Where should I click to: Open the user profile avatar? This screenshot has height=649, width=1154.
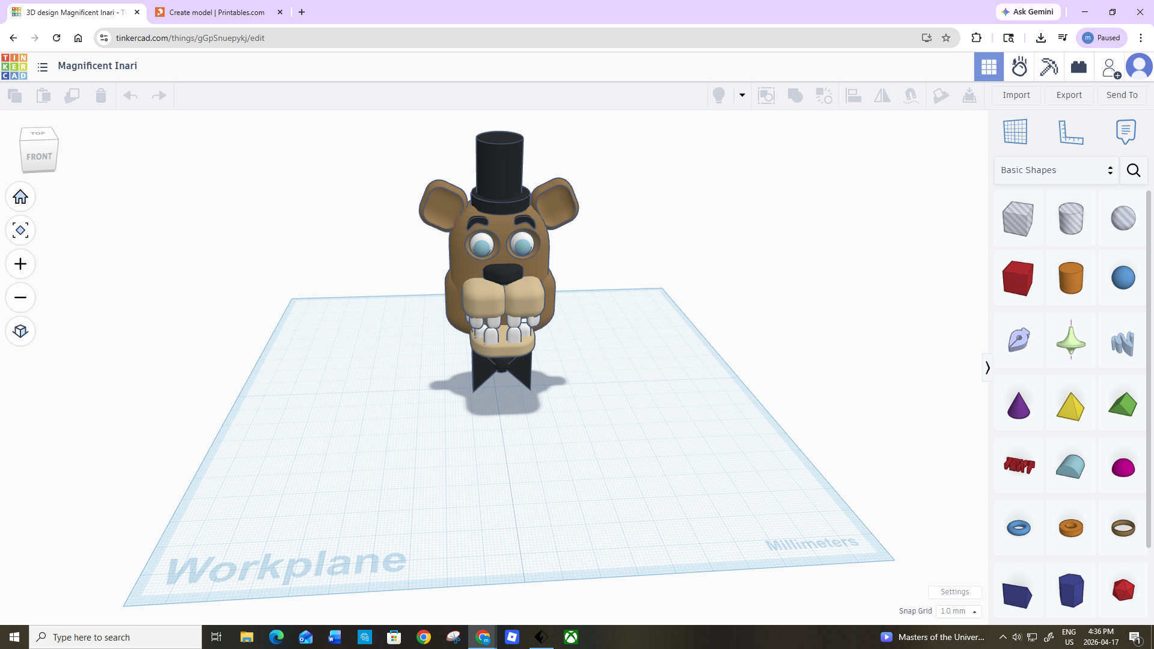pos(1139,67)
